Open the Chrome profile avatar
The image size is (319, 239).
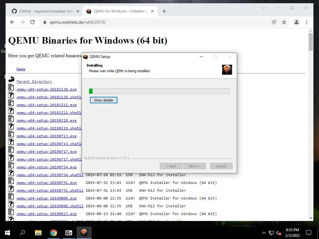pyautogui.click(x=297, y=22)
